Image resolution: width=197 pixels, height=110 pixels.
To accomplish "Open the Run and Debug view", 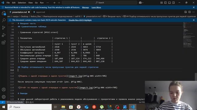I will [x=4, y=35].
